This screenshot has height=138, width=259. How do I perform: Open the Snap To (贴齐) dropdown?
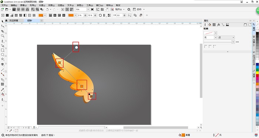pyautogui.click(x=124, y=9)
